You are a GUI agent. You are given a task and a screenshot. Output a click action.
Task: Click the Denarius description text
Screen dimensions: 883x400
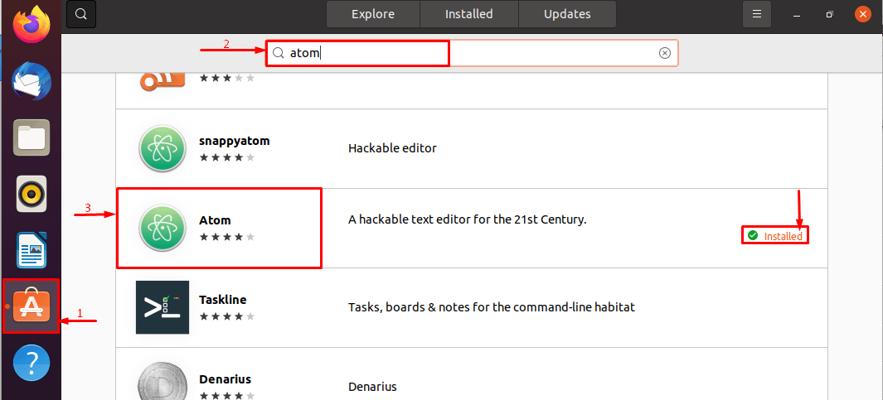tap(373, 387)
